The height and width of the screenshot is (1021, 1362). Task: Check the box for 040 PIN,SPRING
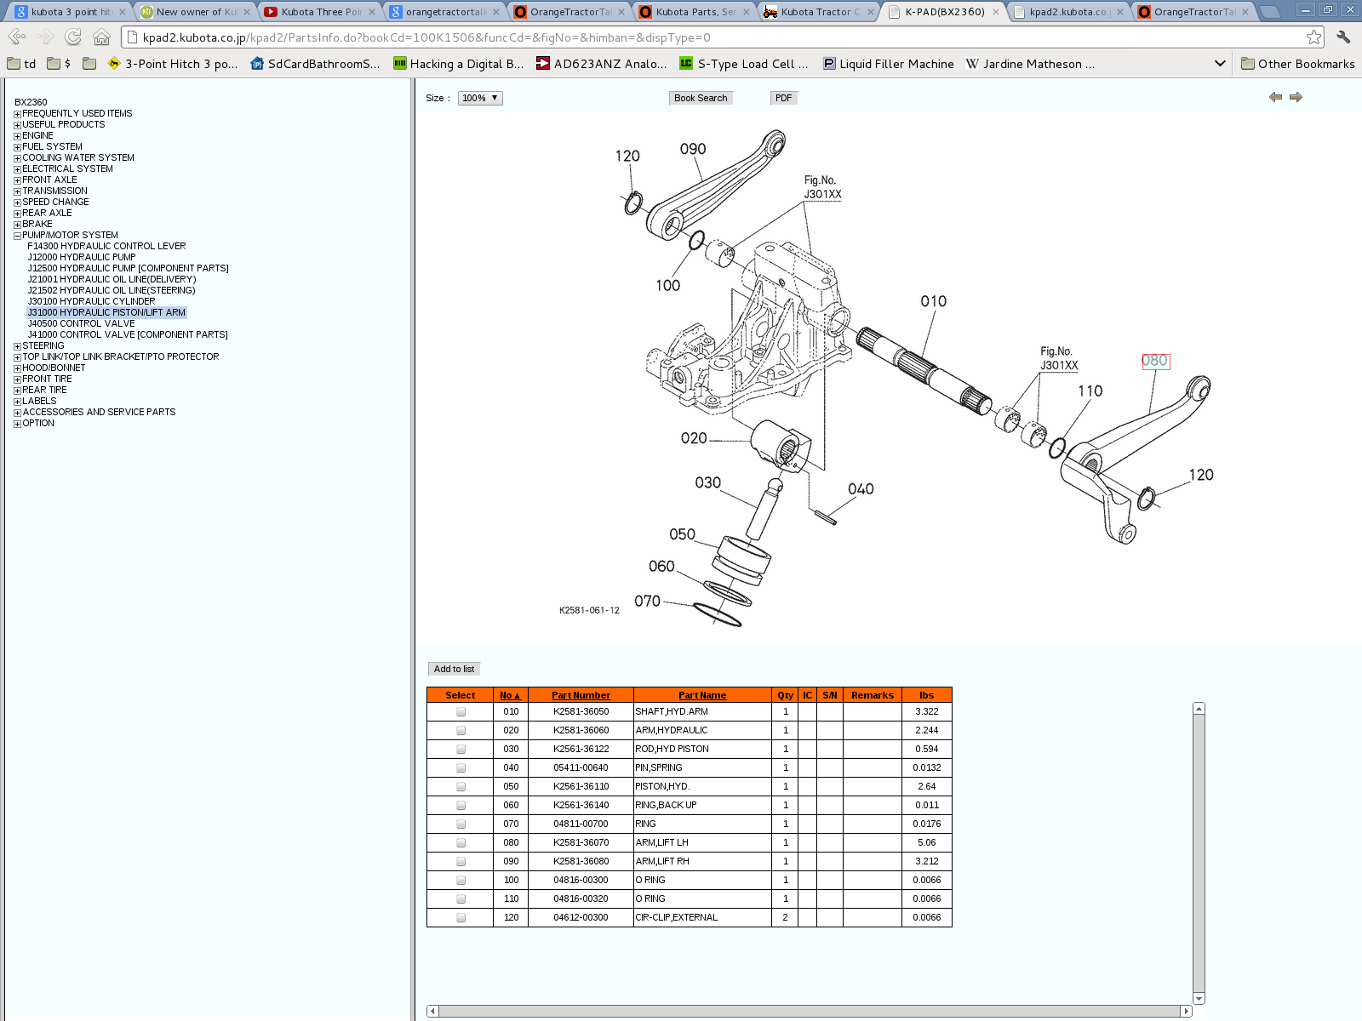[461, 768]
